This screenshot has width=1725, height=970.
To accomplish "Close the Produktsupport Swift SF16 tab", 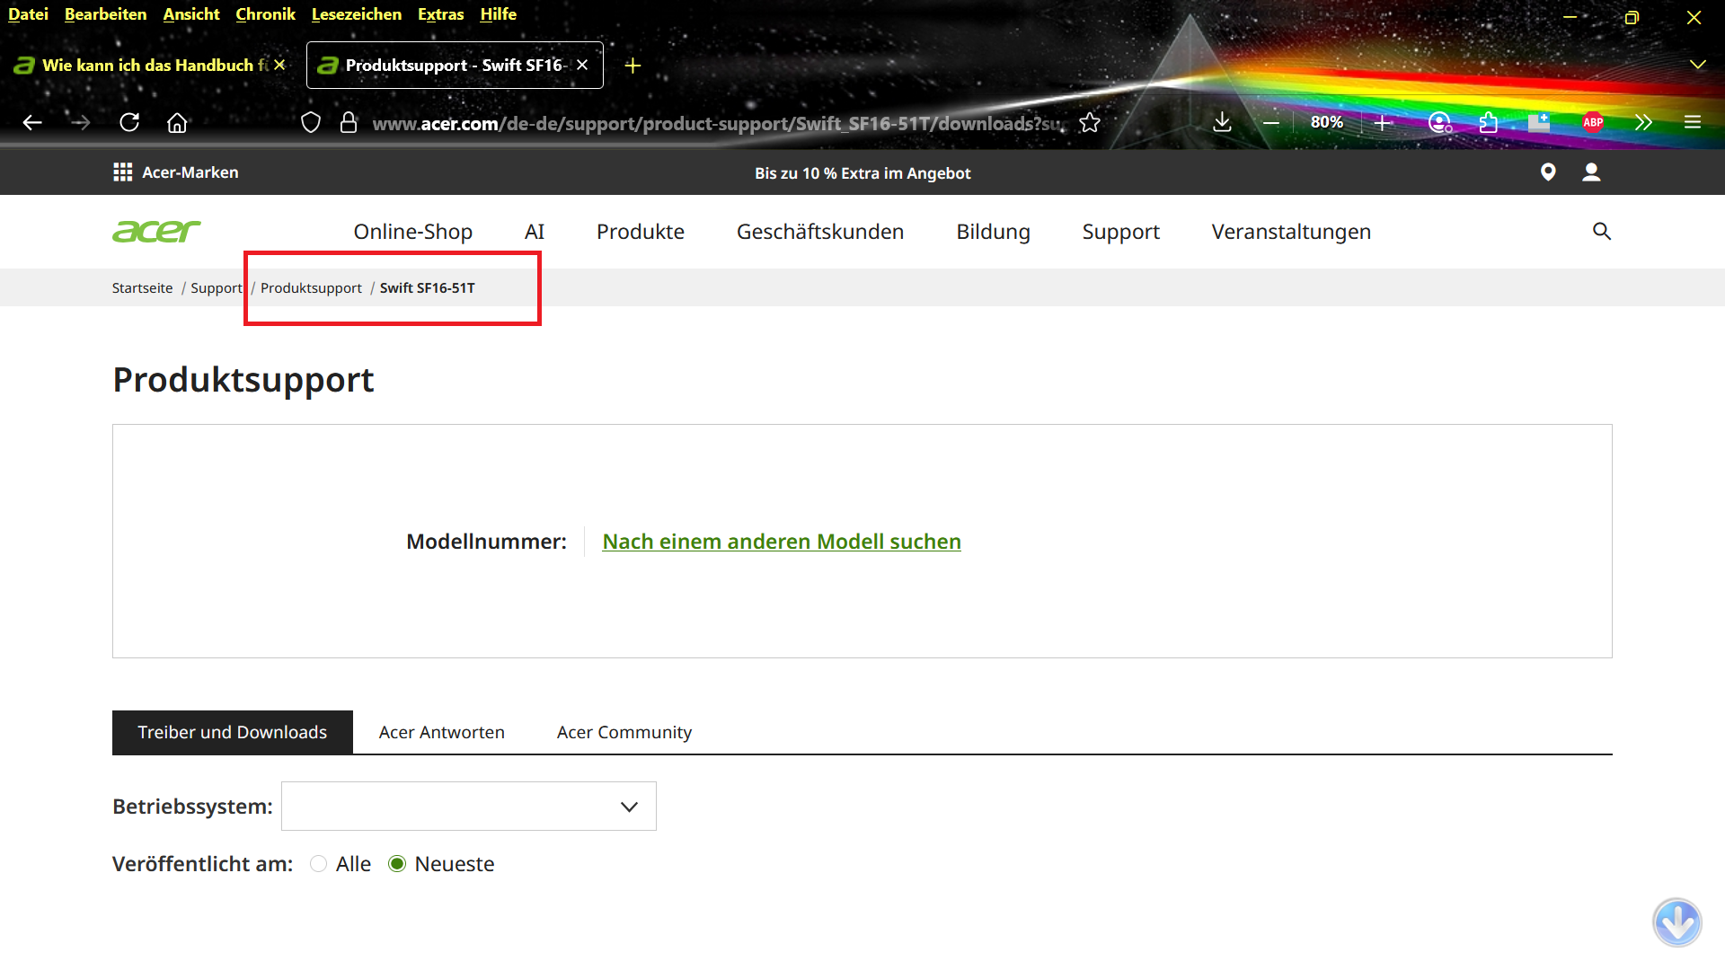I will point(582,65).
